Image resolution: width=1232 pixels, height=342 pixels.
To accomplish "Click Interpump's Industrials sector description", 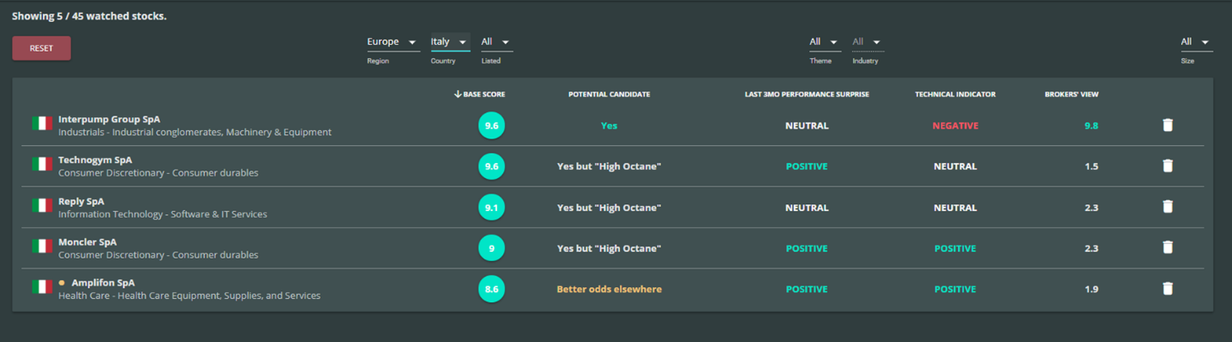I will [194, 133].
